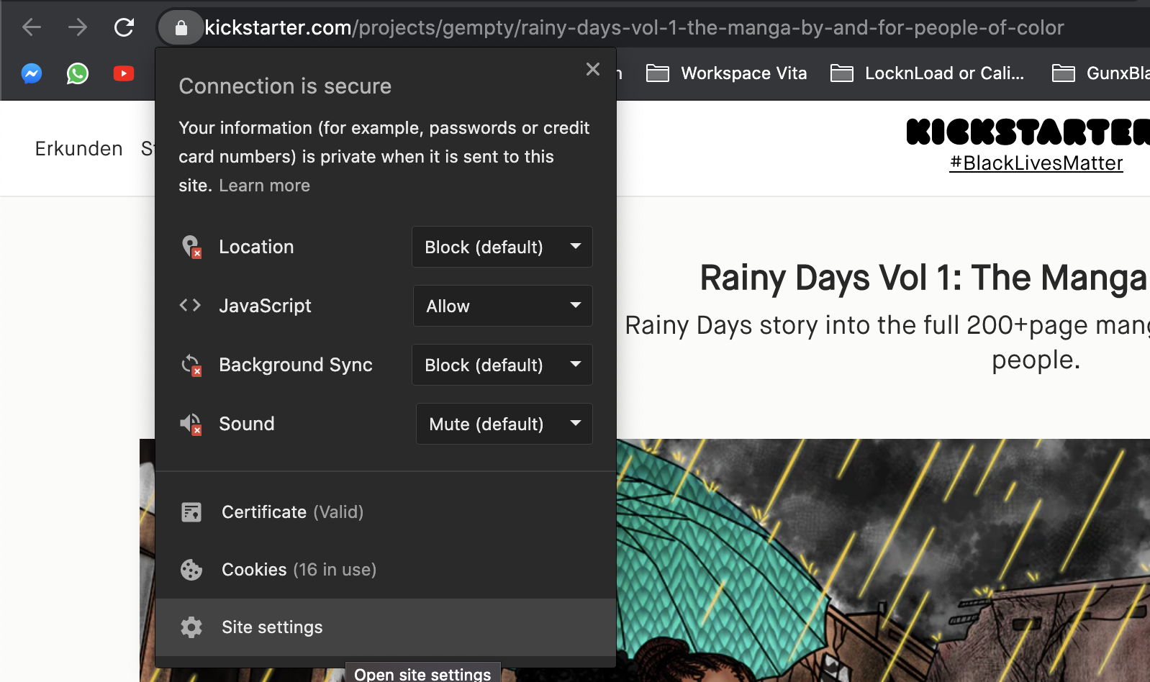Click the Erkunden navigation link

[x=79, y=149]
